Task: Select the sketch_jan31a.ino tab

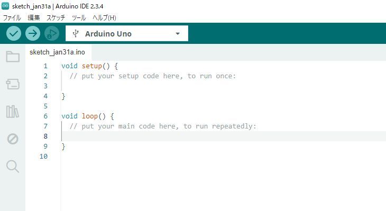Action: coord(57,52)
